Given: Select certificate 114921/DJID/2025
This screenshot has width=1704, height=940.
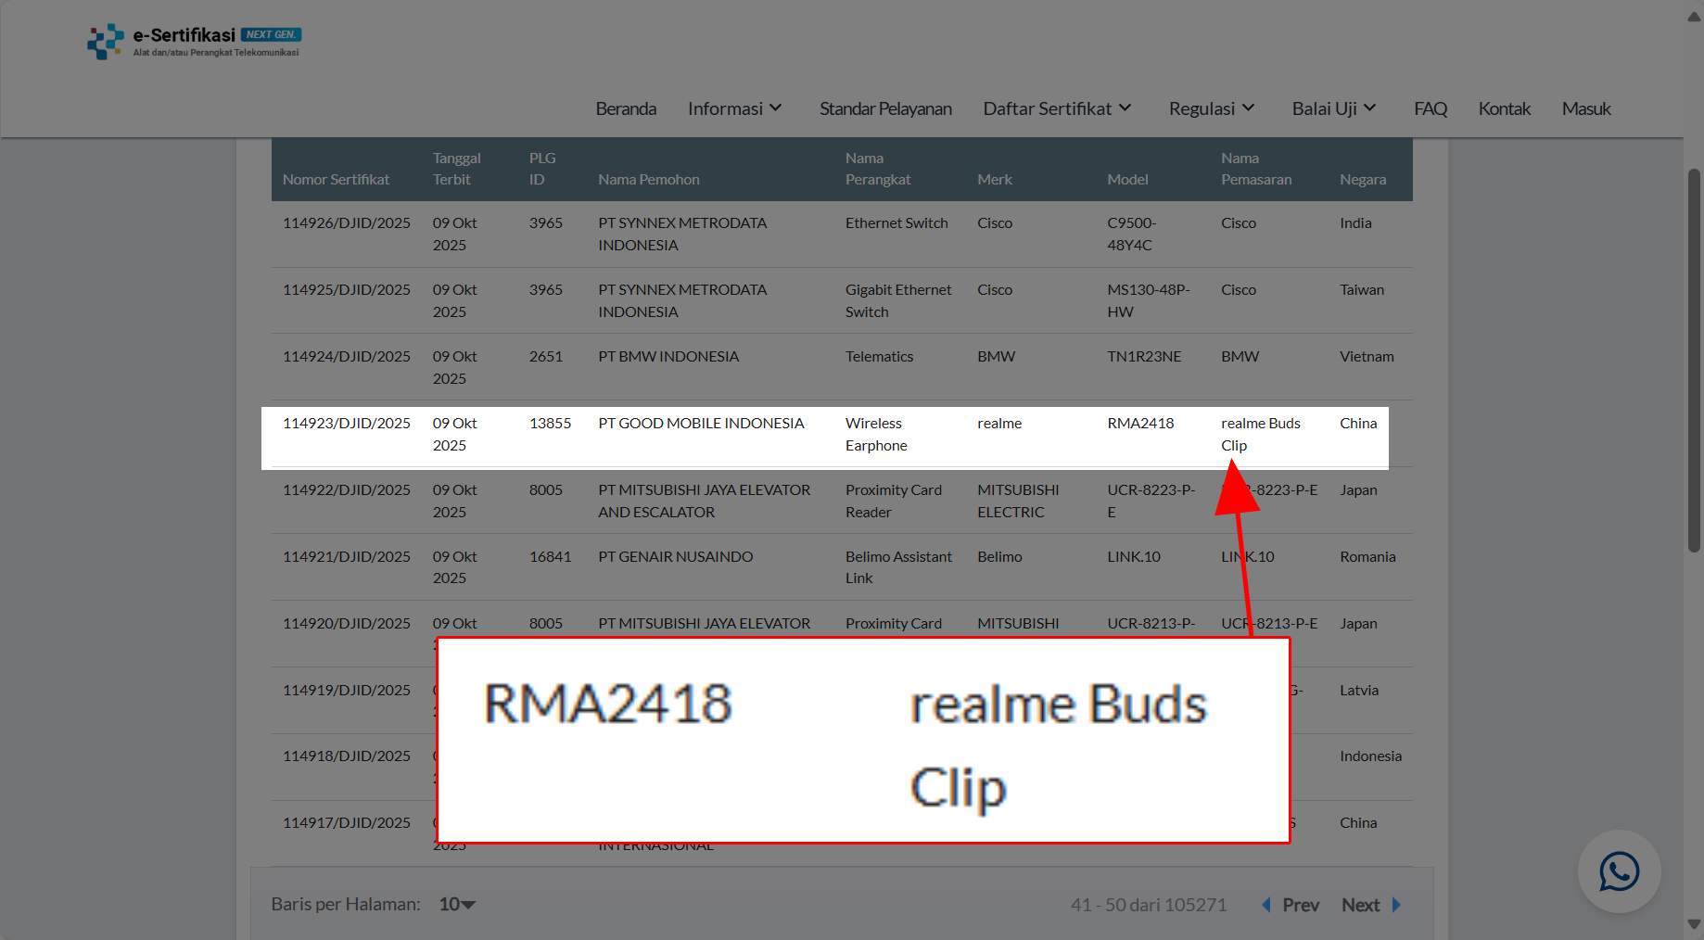Looking at the screenshot, I should (x=347, y=556).
